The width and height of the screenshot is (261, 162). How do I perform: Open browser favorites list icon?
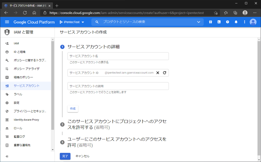pyautogui.click(x=226, y=13)
